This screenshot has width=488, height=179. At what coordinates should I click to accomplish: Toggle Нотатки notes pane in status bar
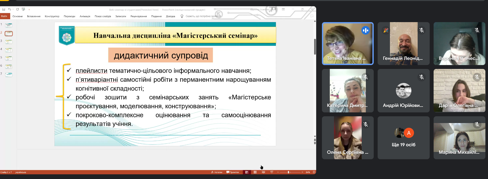217,172
